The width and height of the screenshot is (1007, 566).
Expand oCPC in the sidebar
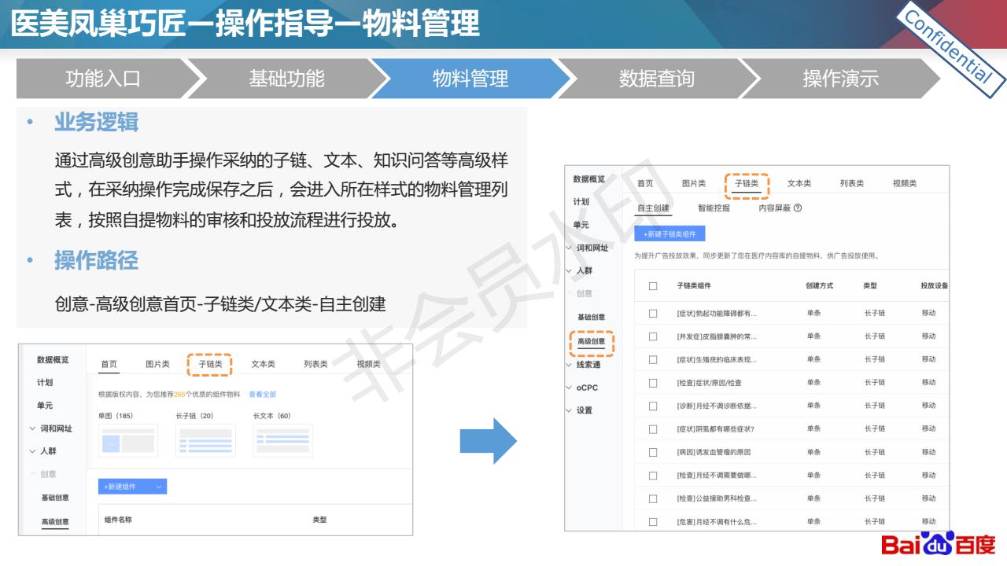(570, 388)
